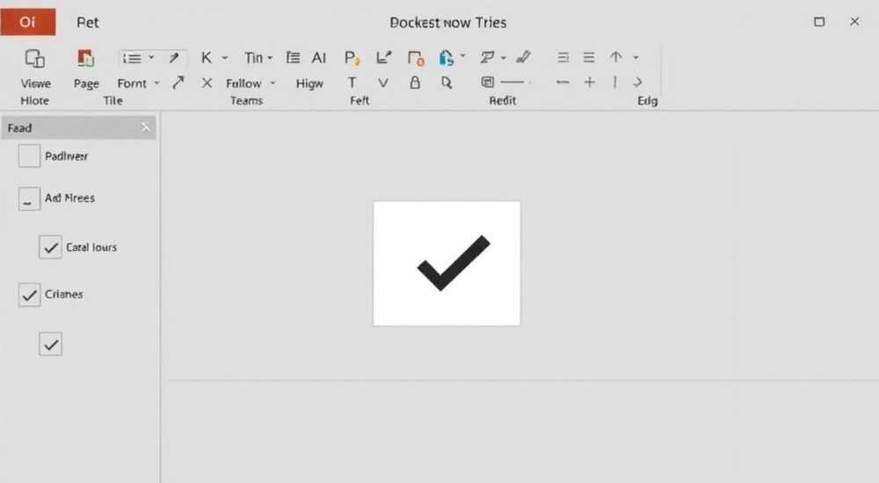Screen dimensions: 879x483
Task: Select the checkmark image on canvas
Action: [x=447, y=263]
